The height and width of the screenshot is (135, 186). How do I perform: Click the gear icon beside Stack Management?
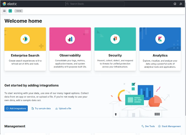pyautogui.click(x=159, y=126)
